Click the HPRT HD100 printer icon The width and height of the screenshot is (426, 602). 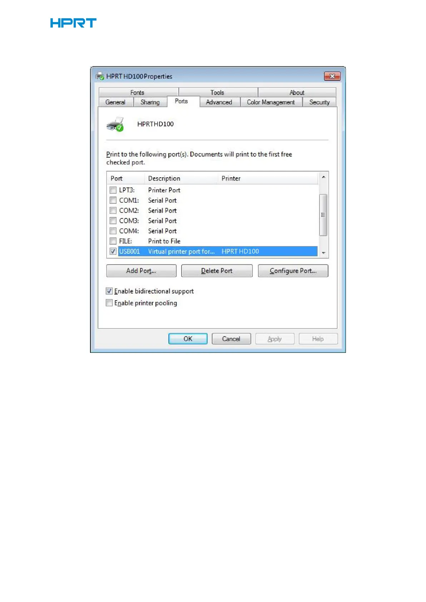115,124
